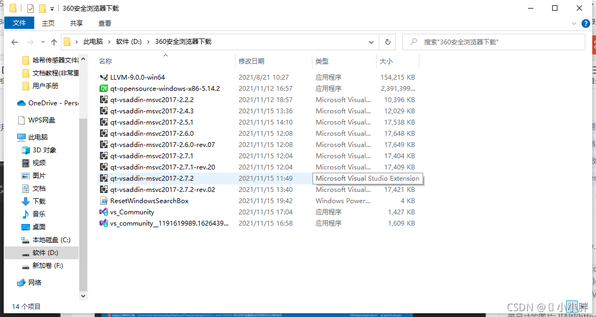Image resolution: width=596 pixels, height=317 pixels.
Task: Select file qt-vsaddin-msvc2017-2.7.1
Action: [x=151, y=156]
